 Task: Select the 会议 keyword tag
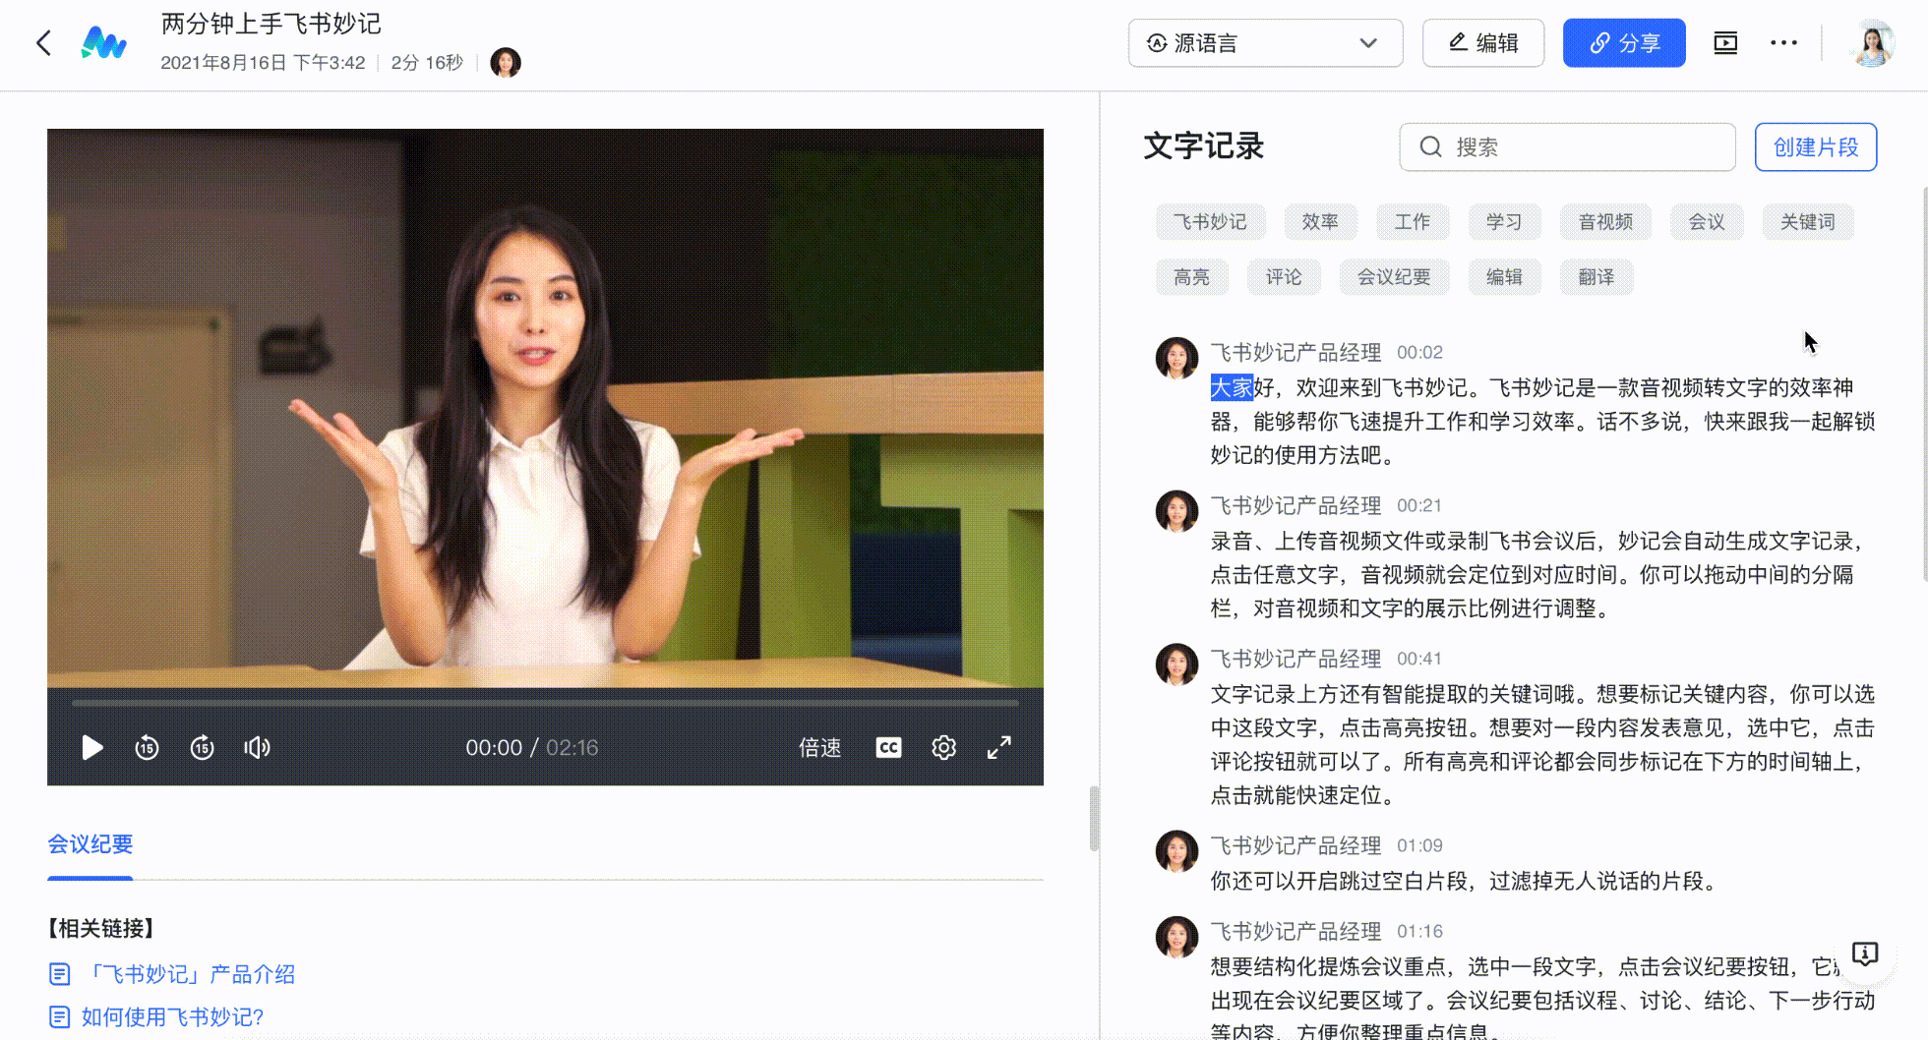click(1707, 222)
